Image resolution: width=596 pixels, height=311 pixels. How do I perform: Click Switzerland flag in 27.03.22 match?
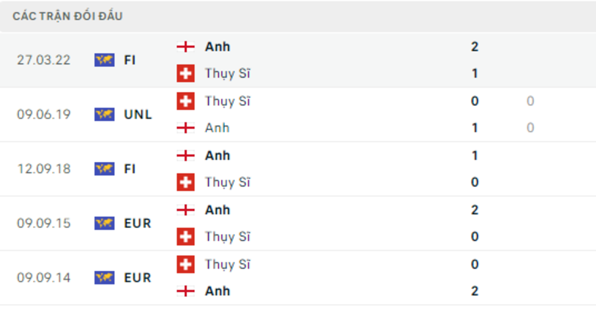point(186,73)
